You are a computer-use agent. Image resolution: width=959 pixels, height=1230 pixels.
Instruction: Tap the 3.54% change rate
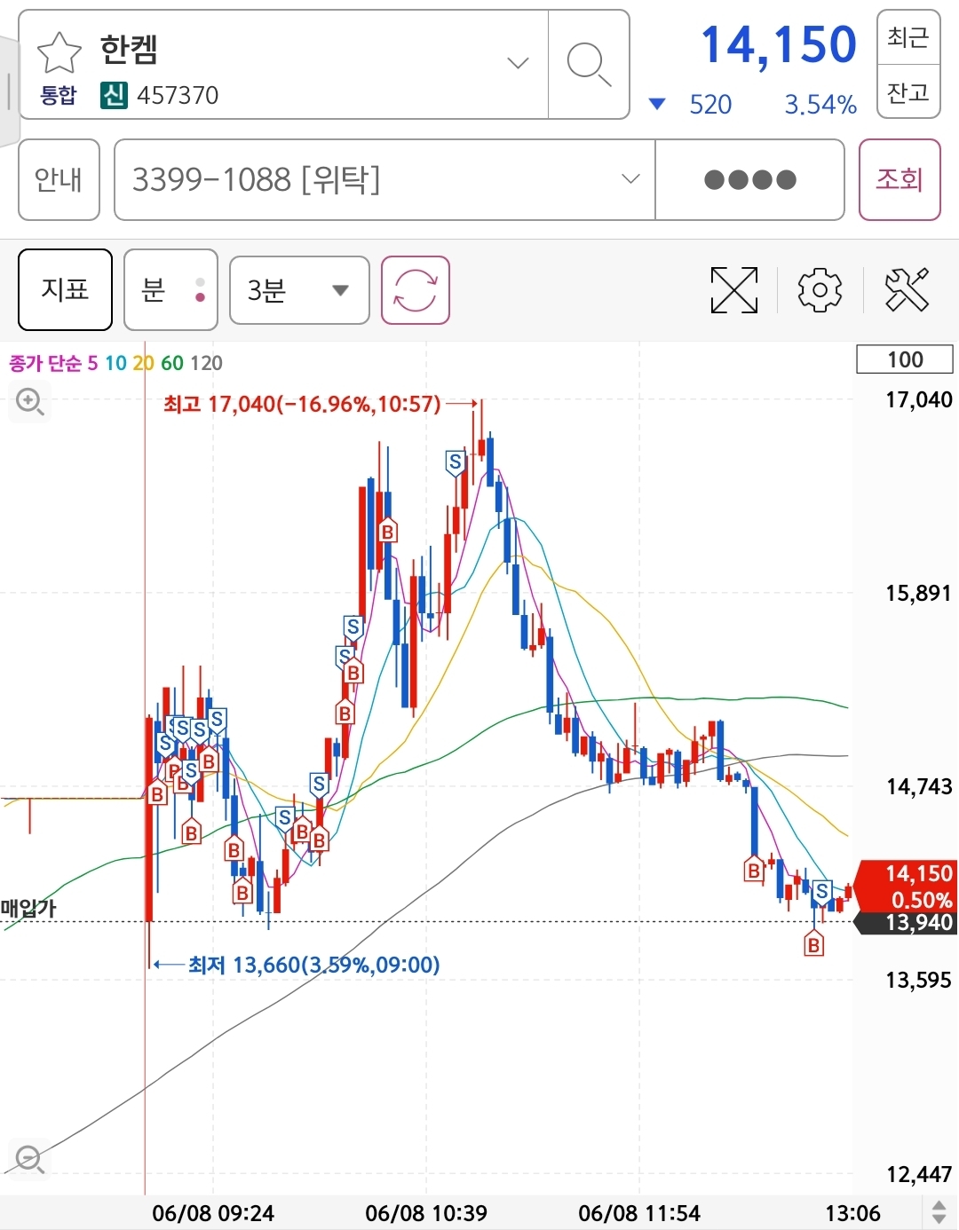(820, 105)
